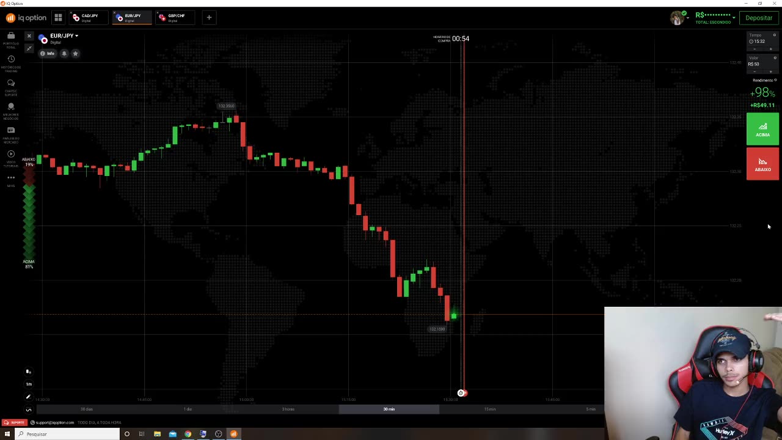This screenshot has width=782, height=440.
Task: Click the red Suporte button
Action: (x=15, y=422)
